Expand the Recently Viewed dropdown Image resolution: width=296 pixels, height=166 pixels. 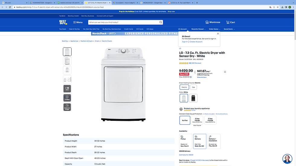click(198, 29)
